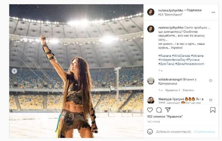Like the post with the heart icon

pos(150,110)
